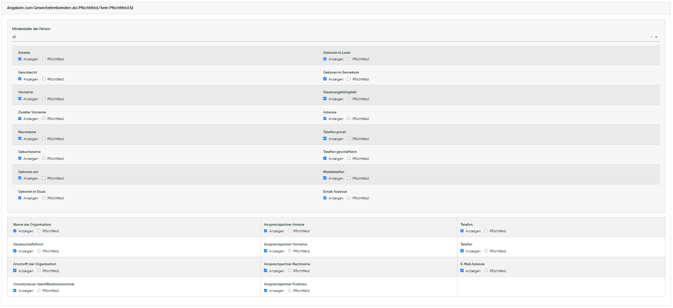Check Pflichtfeld for Umsatzsteuer-Identifikationsnummer

(x=39, y=290)
